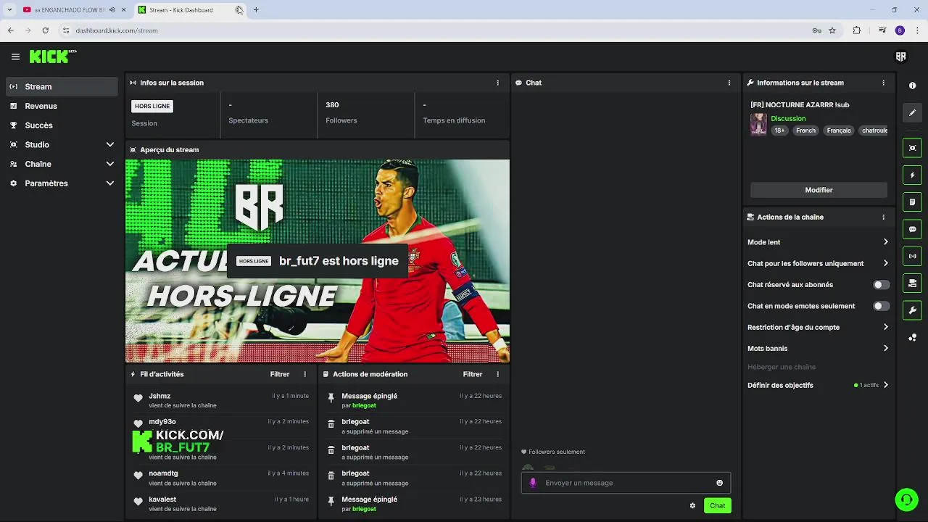
Task: Toggle the chat bubble widget icon in sidebar
Action: coord(912,229)
